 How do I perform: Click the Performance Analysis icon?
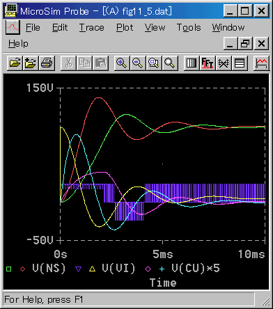(x=224, y=63)
